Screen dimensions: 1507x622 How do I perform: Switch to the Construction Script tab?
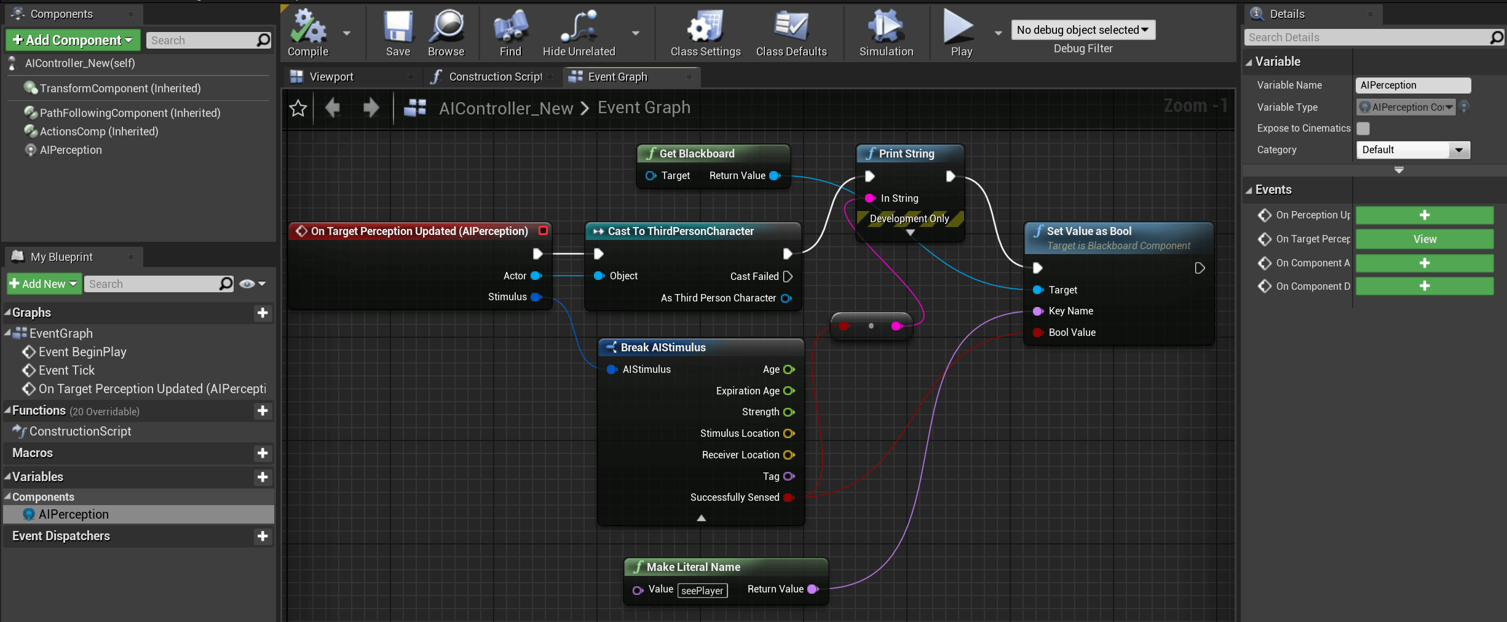coord(495,77)
